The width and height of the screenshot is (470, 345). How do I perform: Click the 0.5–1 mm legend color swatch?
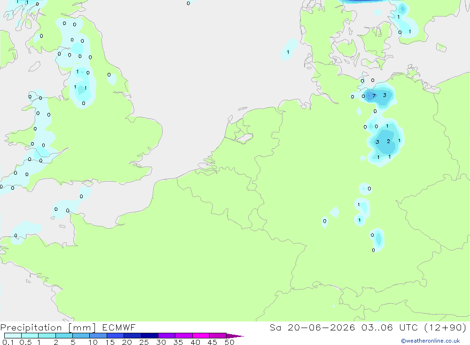[x=30, y=336]
